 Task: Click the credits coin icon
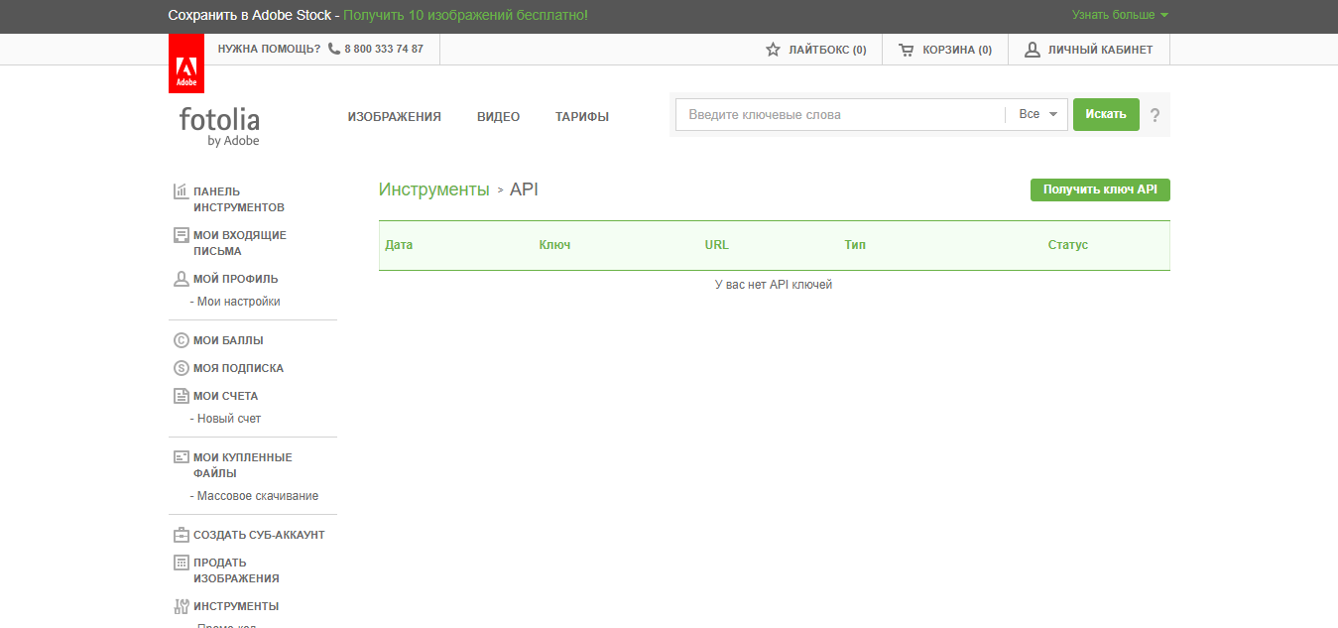[181, 340]
